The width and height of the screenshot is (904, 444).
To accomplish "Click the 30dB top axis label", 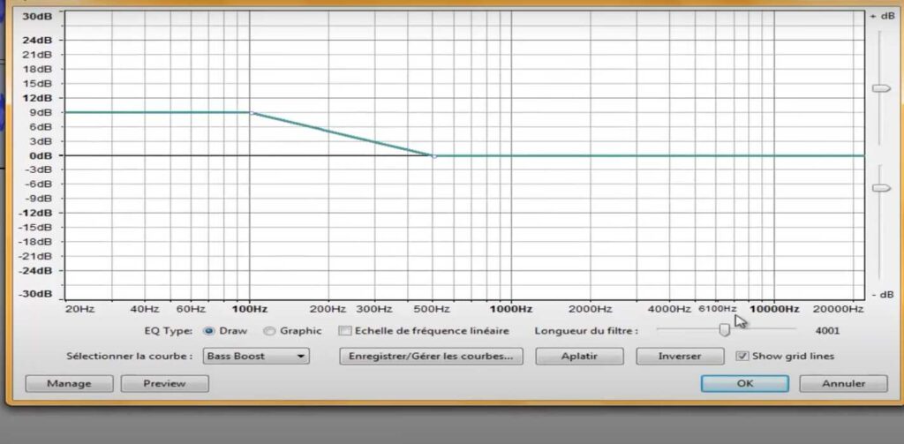I will (37, 16).
